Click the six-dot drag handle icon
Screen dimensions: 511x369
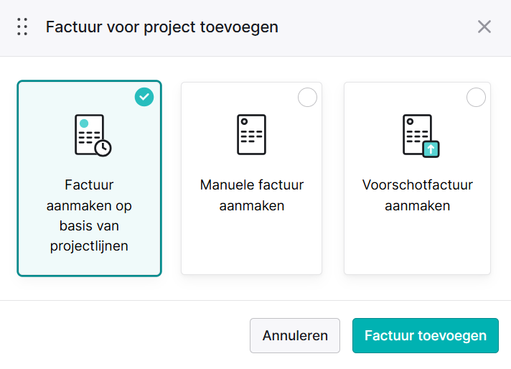pyautogui.click(x=22, y=27)
